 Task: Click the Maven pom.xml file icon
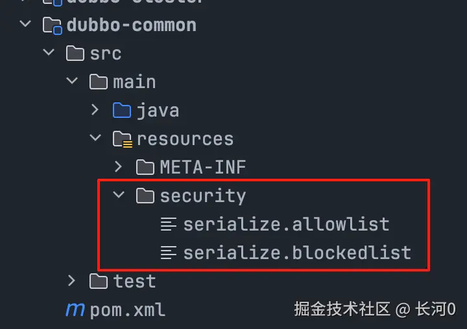tap(75, 310)
